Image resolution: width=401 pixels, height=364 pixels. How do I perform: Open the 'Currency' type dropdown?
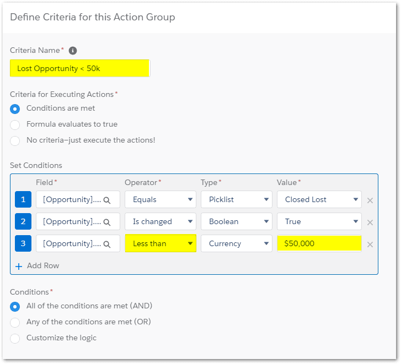[x=236, y=244]
